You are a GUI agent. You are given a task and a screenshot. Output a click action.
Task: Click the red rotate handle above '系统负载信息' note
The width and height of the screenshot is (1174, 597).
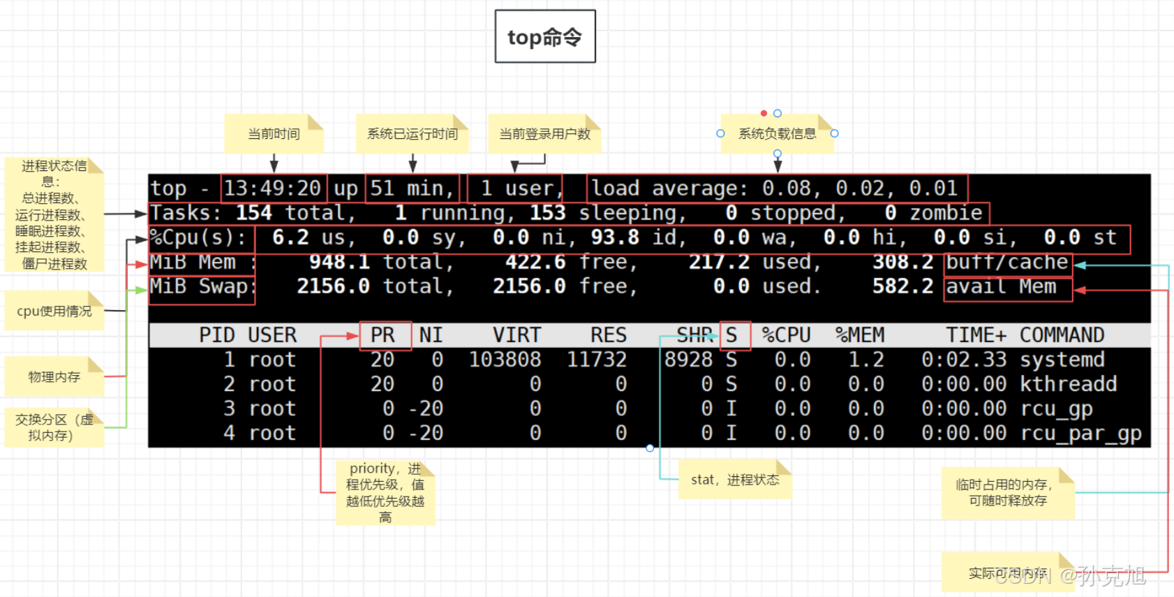(x=764, y=113)
